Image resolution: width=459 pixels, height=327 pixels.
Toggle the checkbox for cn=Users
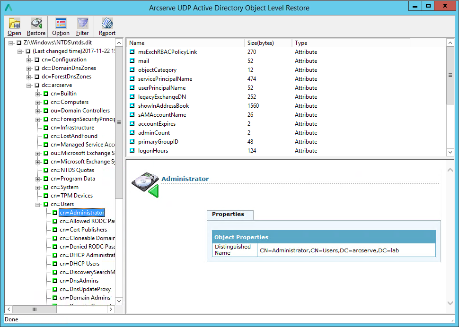pos(46,204)
